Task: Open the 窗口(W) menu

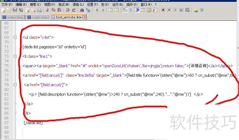Action: pyautogui.click(x=146, y=4)
